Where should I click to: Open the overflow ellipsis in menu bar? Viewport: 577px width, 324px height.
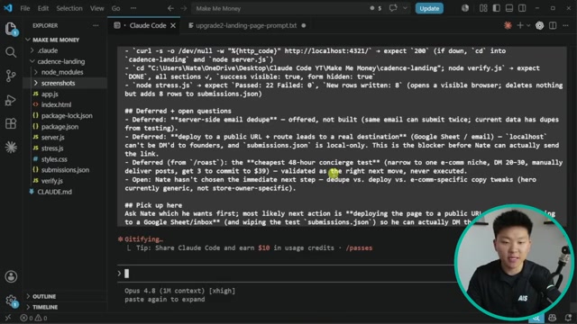pyautogui.click(x=133, y=8)
